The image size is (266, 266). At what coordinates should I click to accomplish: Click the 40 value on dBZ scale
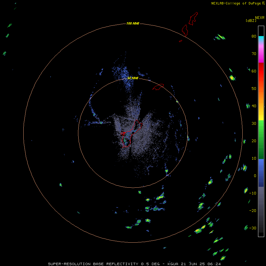tap(254, 106)
